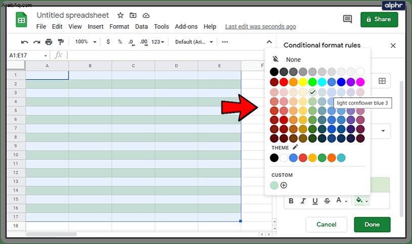Open the Insert menu
The width and height of the screenshot is (412, 244).
click(x=96, y=27)
